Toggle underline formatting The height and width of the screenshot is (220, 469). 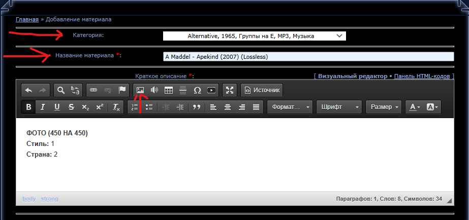click(x=57, y=107)
